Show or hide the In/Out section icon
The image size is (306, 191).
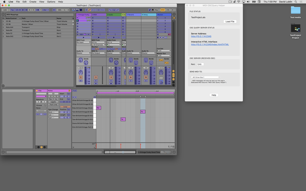pos(173,71)
